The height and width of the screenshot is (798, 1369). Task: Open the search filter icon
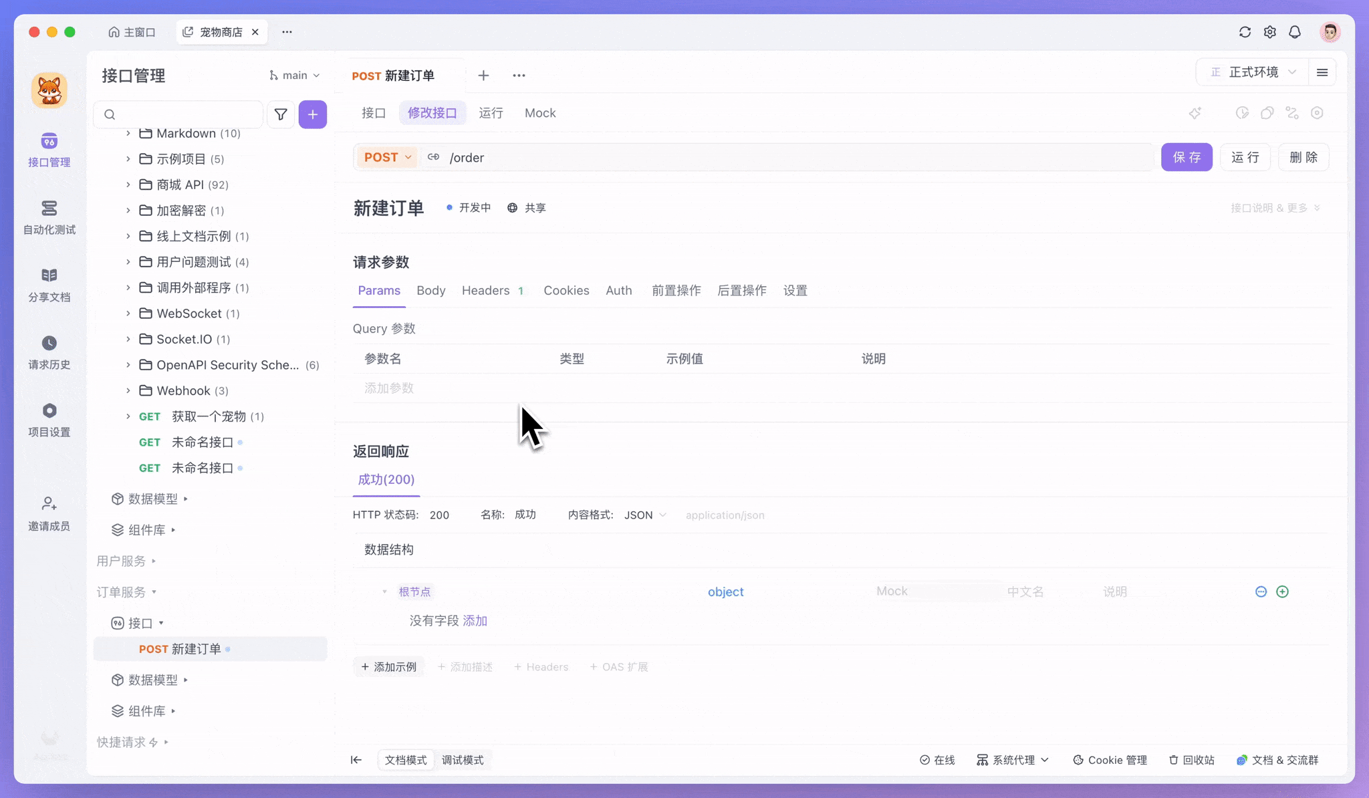pos(281,114)
